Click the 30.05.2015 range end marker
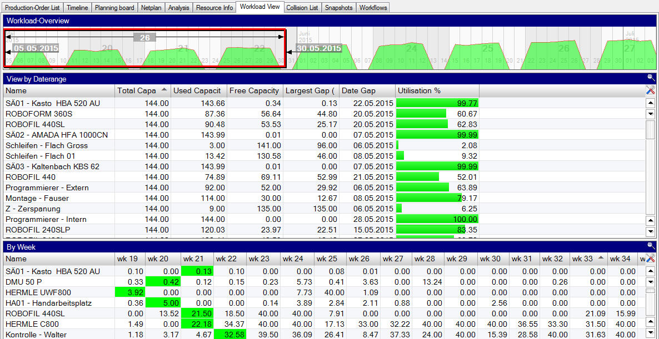This screenshot has height=339, width=659. (x=318, y=49)
